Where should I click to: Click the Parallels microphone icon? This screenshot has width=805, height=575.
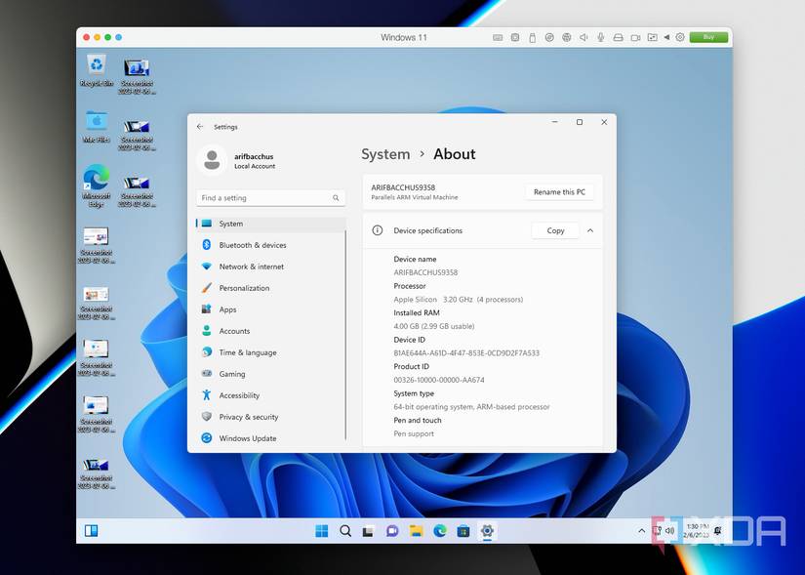[600, 37]
